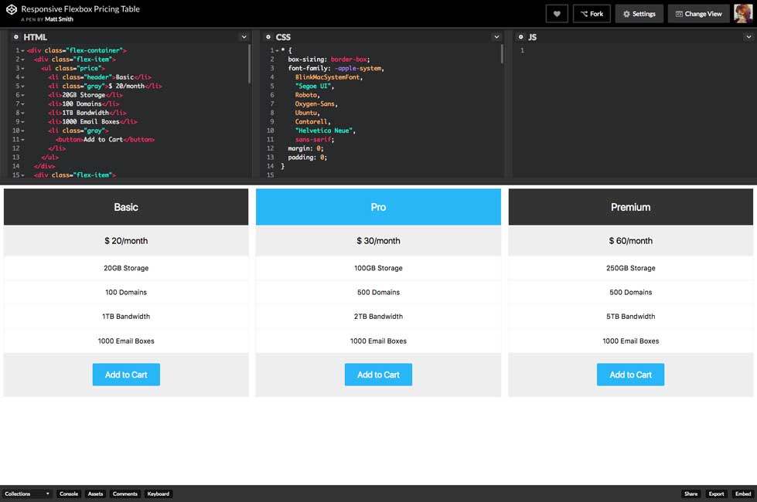Expand the CSS panel dropdown chevron
Image resolution: width=757 pixels, height=502 pixels.
click(496, 37)
